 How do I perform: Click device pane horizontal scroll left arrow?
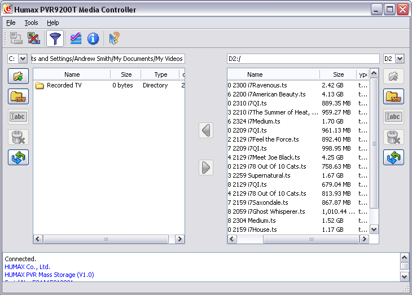pos(232,239)
